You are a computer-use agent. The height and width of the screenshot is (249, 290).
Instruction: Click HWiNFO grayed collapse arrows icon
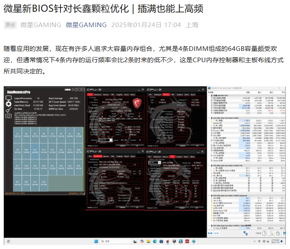tap(216, 233)
